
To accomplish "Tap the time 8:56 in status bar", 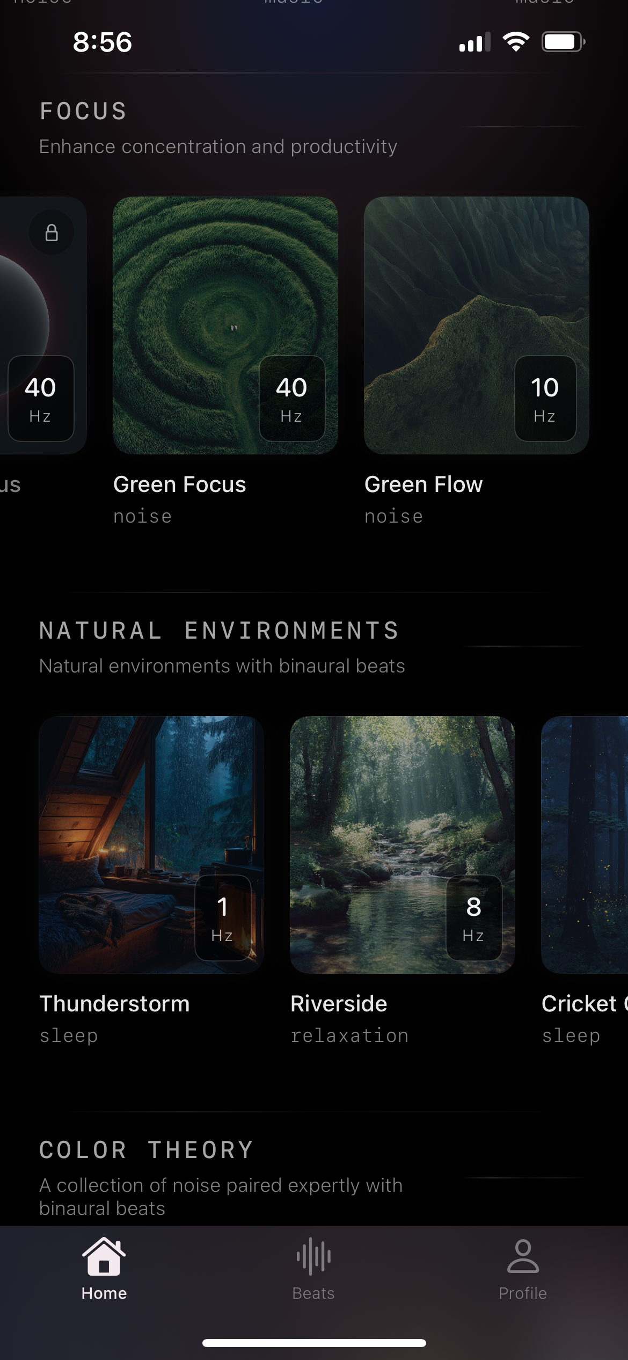I will coord(103,42).
